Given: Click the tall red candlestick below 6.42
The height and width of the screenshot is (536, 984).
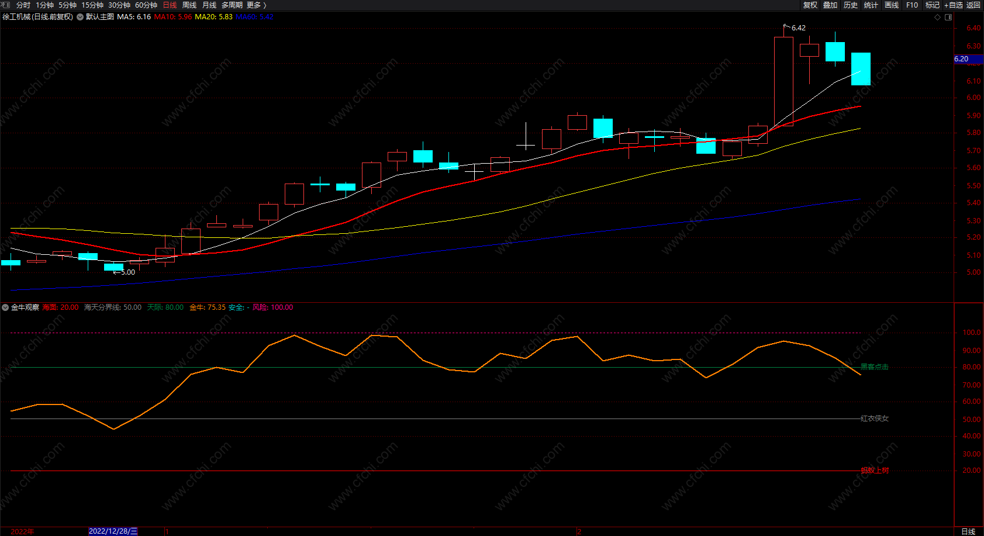Looking at the screenshot, I should 783,81.
